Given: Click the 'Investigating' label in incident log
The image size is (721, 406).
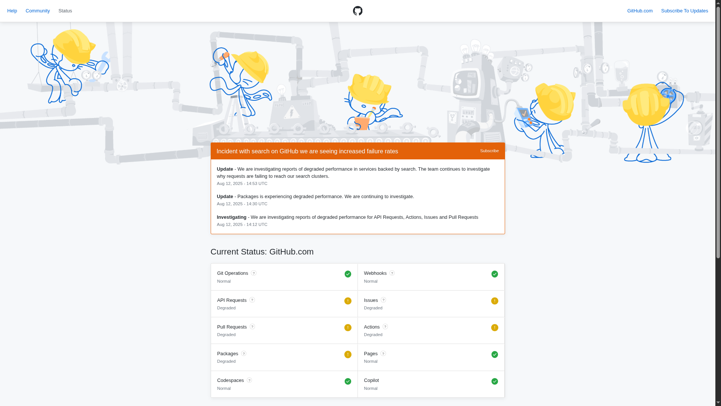Looking at the screenshot, I should pos(231,217).
